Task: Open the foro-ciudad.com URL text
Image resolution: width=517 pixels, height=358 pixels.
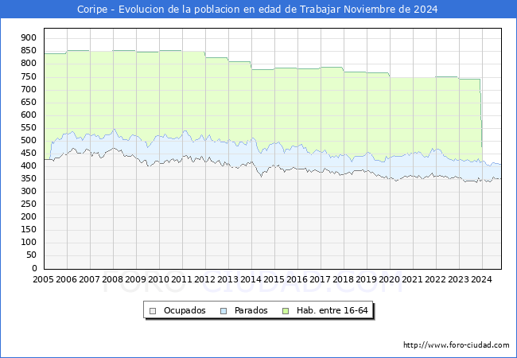Action: click(457, 344)
